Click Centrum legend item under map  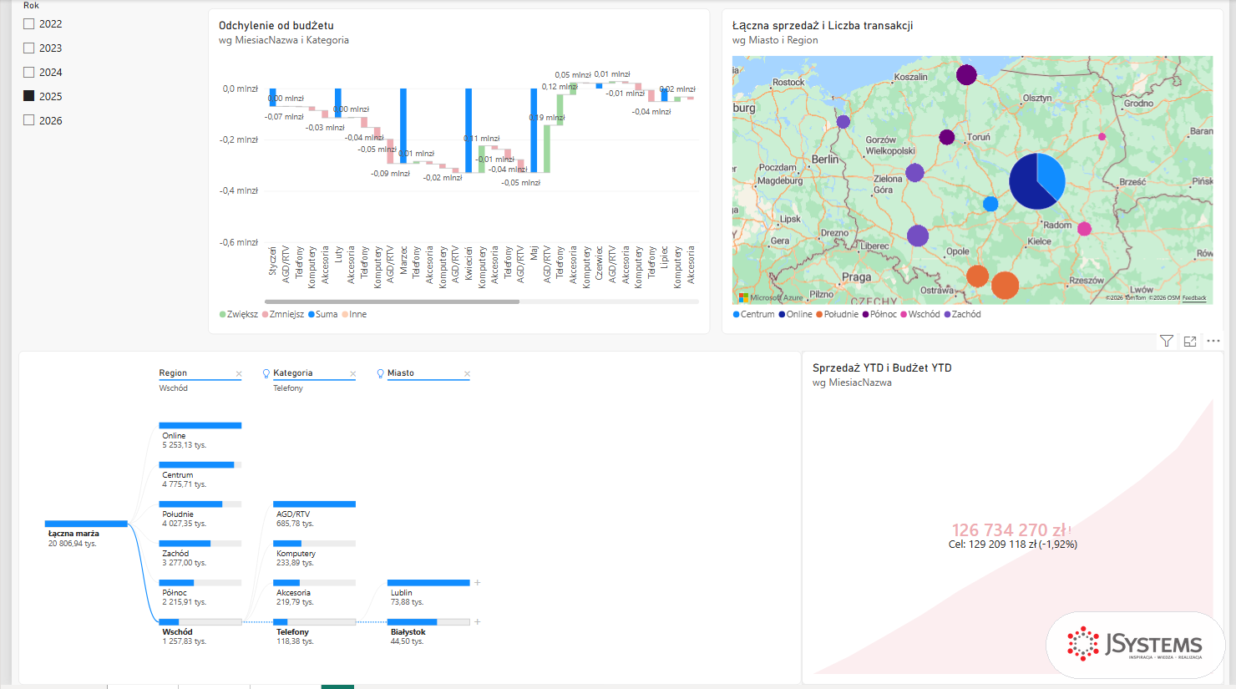753,315
